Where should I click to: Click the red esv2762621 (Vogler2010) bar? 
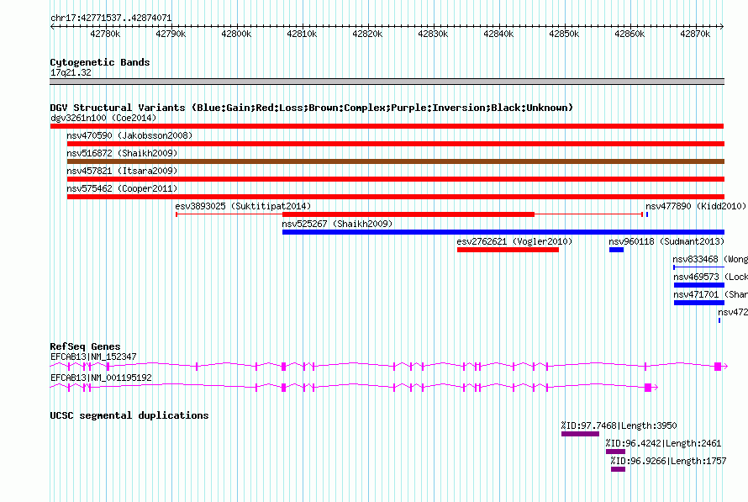508,250
